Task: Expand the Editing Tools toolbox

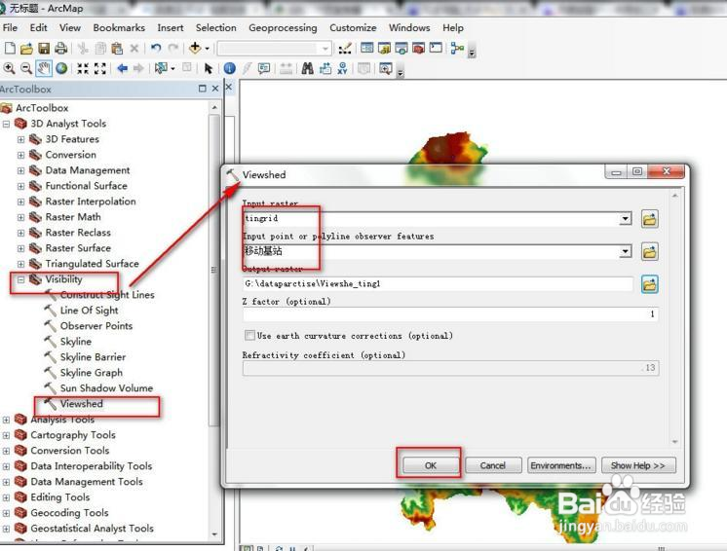Action: click(6, 497)
